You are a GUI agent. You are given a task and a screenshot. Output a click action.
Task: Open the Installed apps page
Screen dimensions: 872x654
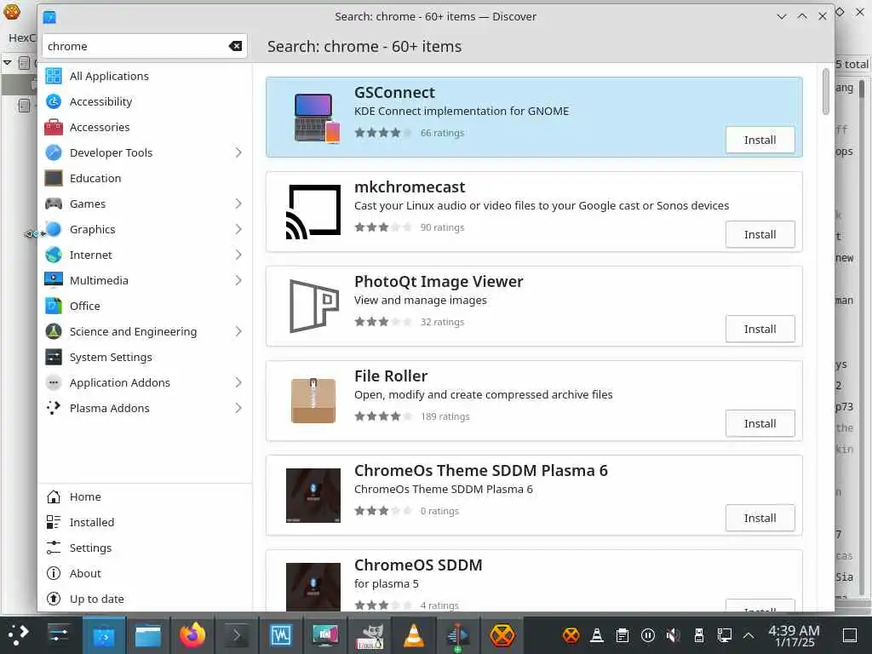point(145,523)
